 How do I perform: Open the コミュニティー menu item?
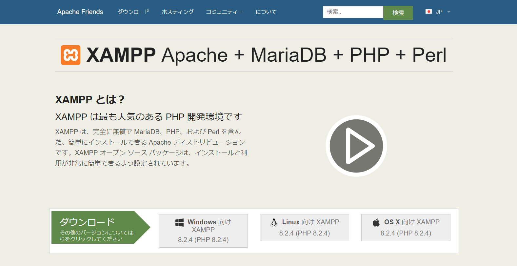coord(224,12)
